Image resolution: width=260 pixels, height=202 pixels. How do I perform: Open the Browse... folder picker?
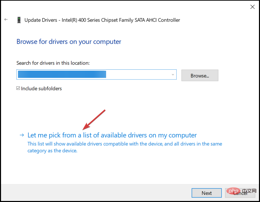pyautogui.click(x=200, y=75)
